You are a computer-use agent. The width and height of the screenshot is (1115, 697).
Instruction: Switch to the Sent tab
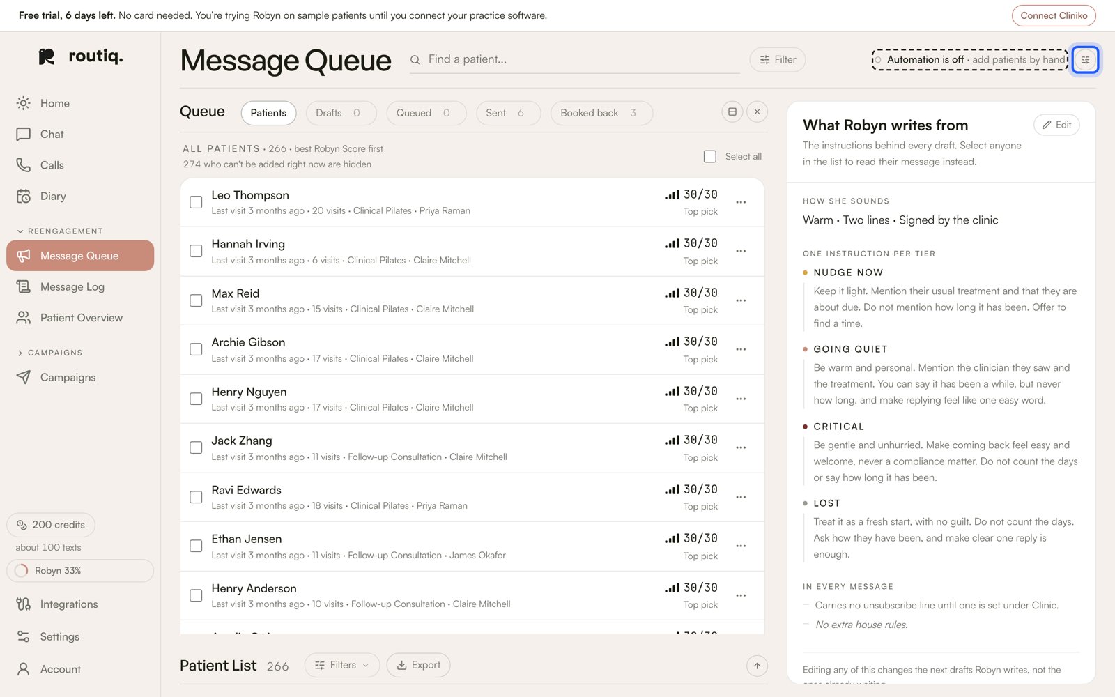click(508, 113)
